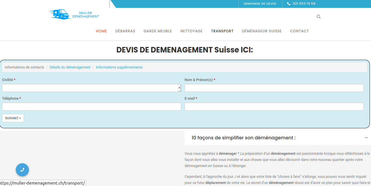Open the search magnifier icon
Image resolution: width=371 pixels, height=186 pixels.
(318, 17)
